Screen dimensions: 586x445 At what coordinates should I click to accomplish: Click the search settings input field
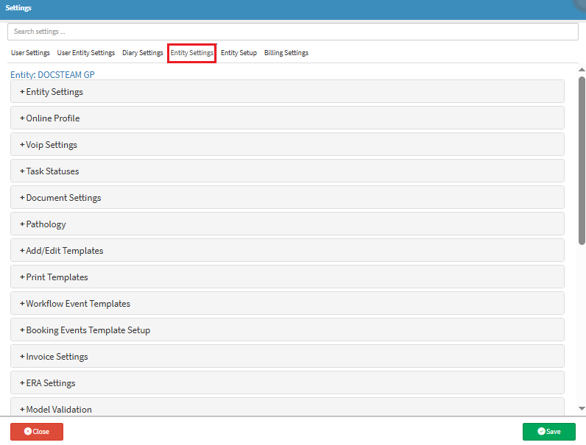tap(292, 32)
